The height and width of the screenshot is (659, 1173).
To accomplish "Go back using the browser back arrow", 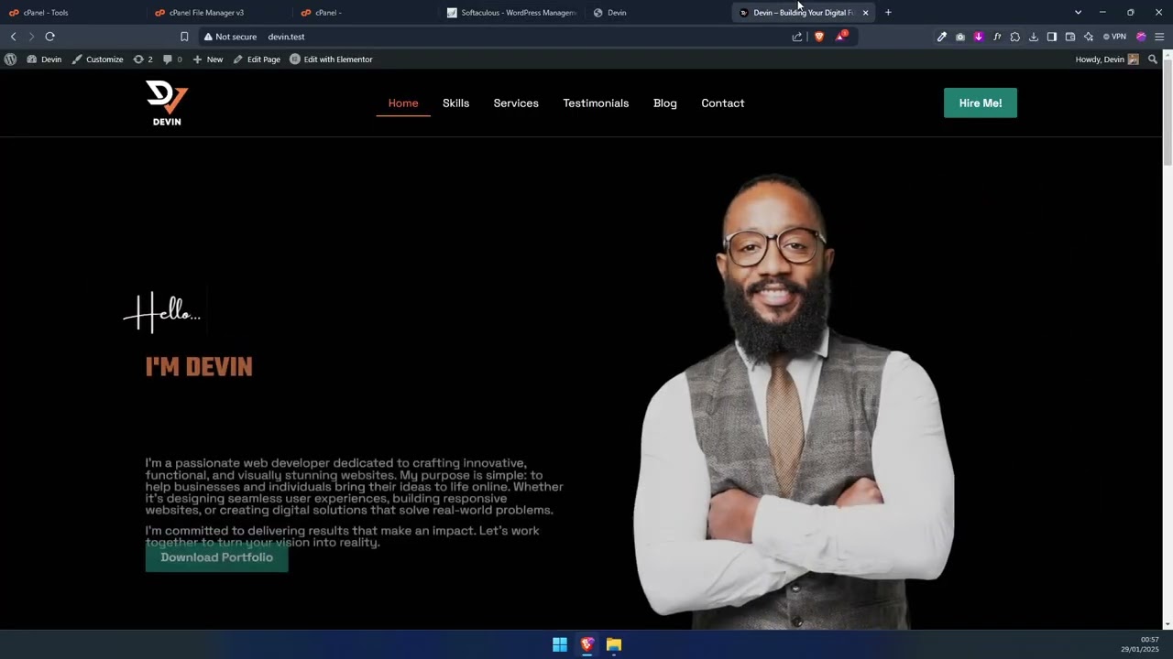I will [x=13, y=37].
